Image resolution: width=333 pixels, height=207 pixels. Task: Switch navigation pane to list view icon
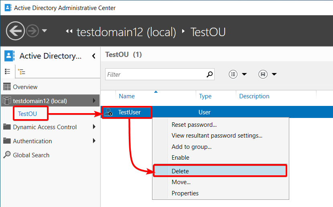8,71
